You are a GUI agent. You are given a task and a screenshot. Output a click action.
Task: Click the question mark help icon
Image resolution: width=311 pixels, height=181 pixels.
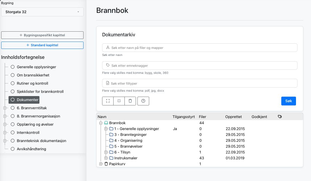point(143,101)
